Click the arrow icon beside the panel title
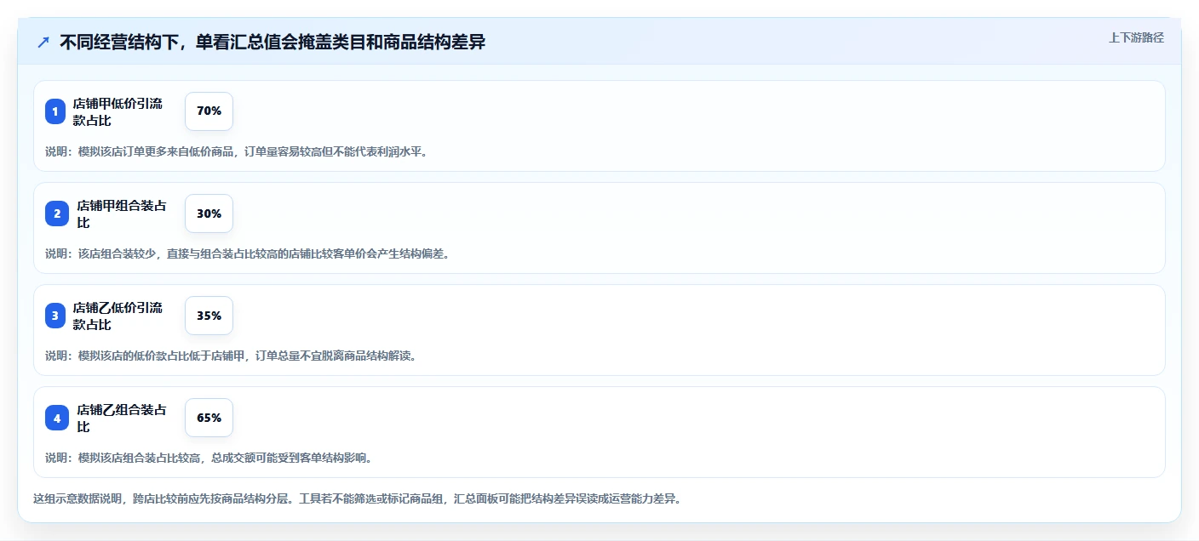 pyautogui.click(x=43, y=42)
